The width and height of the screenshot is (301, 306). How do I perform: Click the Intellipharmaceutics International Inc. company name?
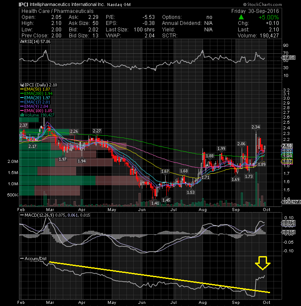tap(68, 4)
